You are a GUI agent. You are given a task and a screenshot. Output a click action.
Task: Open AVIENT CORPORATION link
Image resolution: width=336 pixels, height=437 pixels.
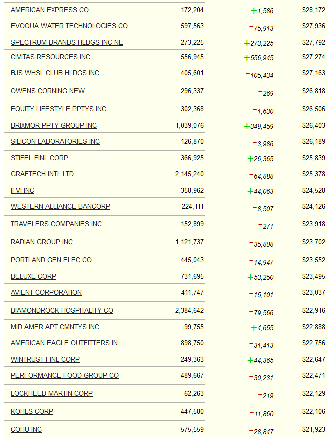46,293
